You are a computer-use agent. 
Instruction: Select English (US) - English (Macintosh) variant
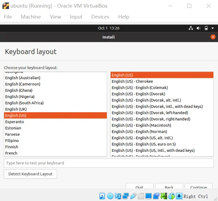162,125
